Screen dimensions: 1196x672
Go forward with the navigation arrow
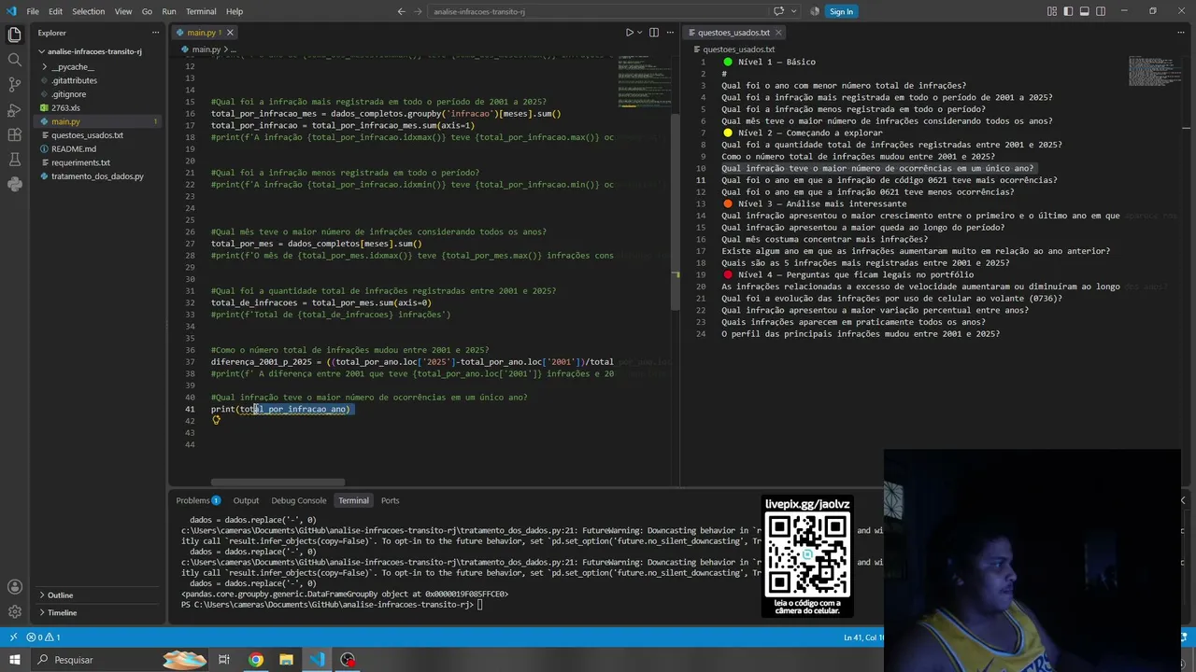(418, 11)
